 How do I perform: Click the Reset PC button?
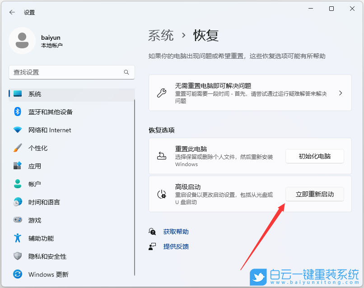pyautogui.click(x=314, y=156)
